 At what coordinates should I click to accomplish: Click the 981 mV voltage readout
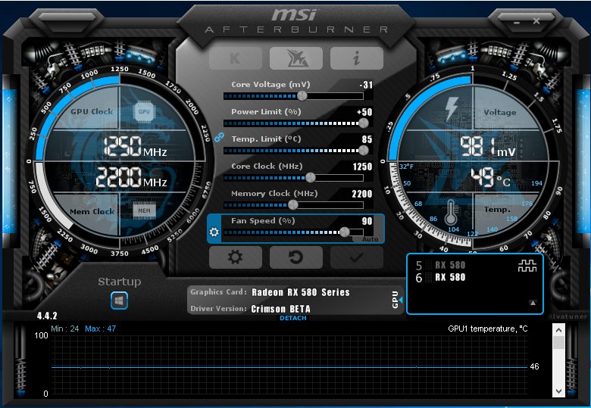(487, 146)
